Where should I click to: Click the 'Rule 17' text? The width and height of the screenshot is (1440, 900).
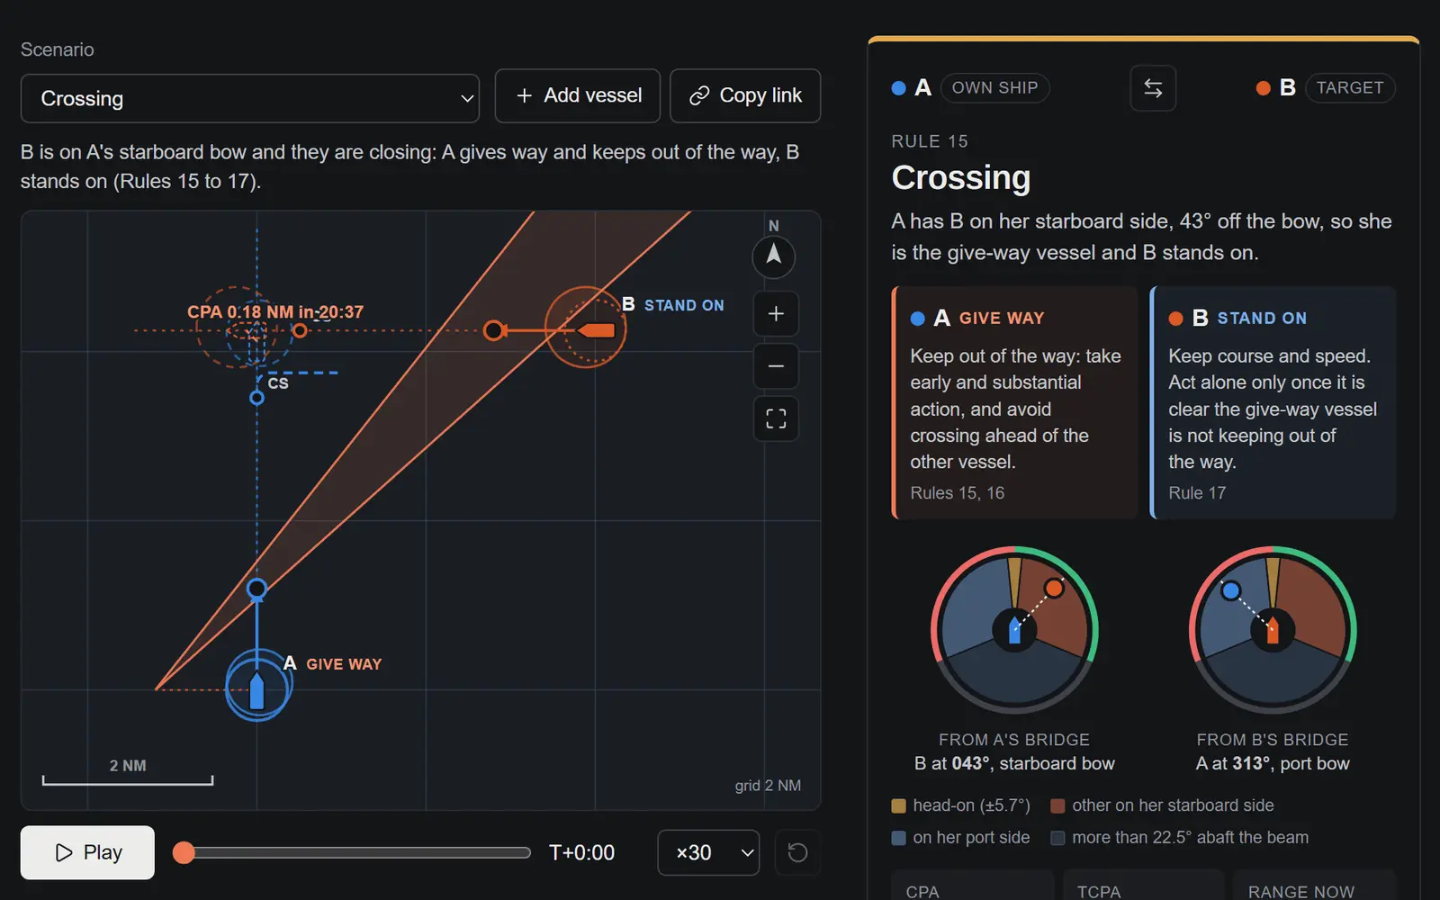[1197, 493]
